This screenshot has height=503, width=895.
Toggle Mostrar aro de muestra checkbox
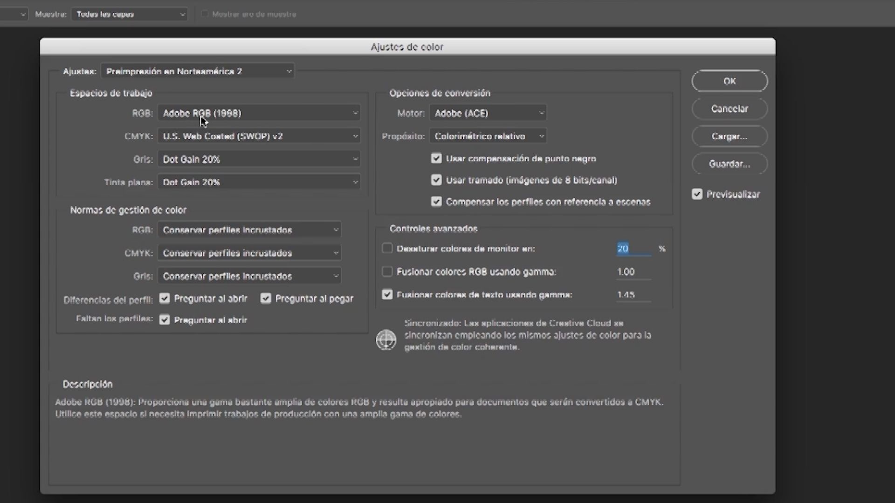[x=204, y=14]
